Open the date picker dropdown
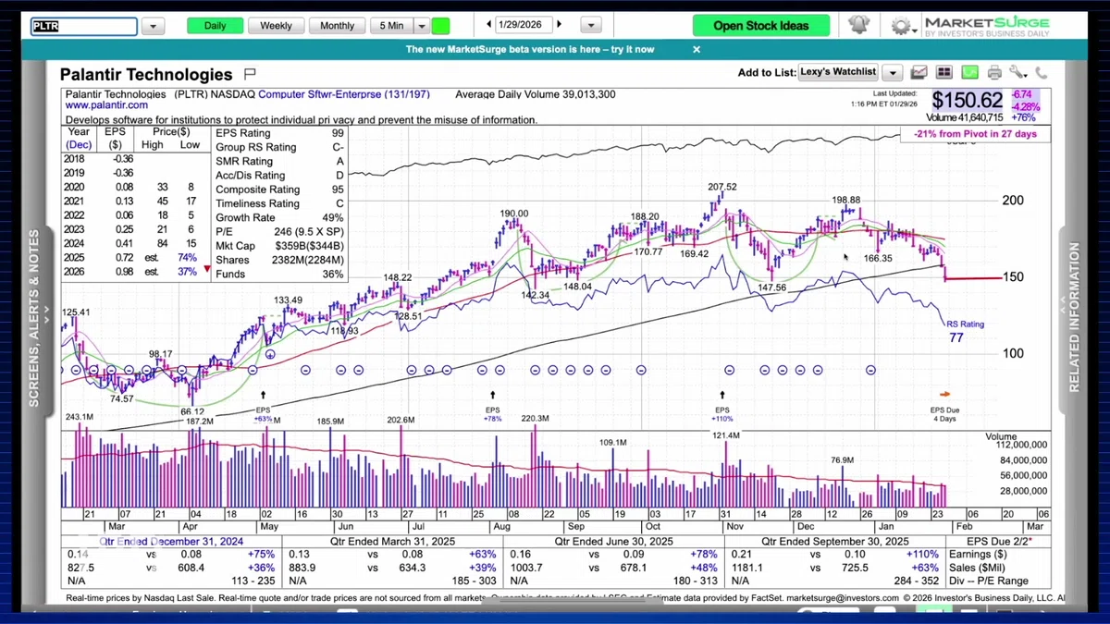This screenshot has width=1110, height=624. coord(591,26)
